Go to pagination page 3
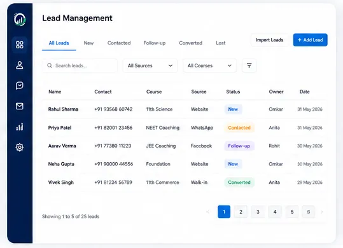 [x=258, y=212]
